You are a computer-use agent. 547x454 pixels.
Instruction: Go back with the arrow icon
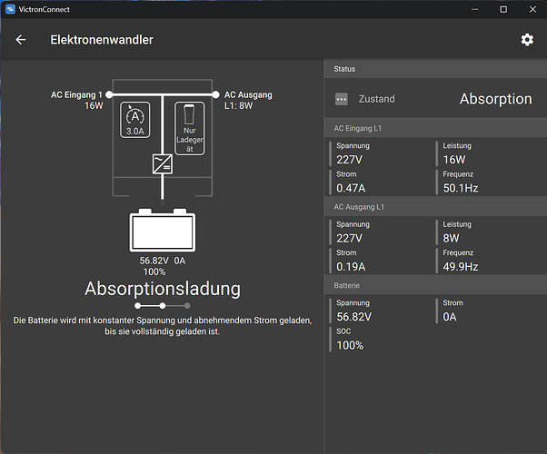21,40
